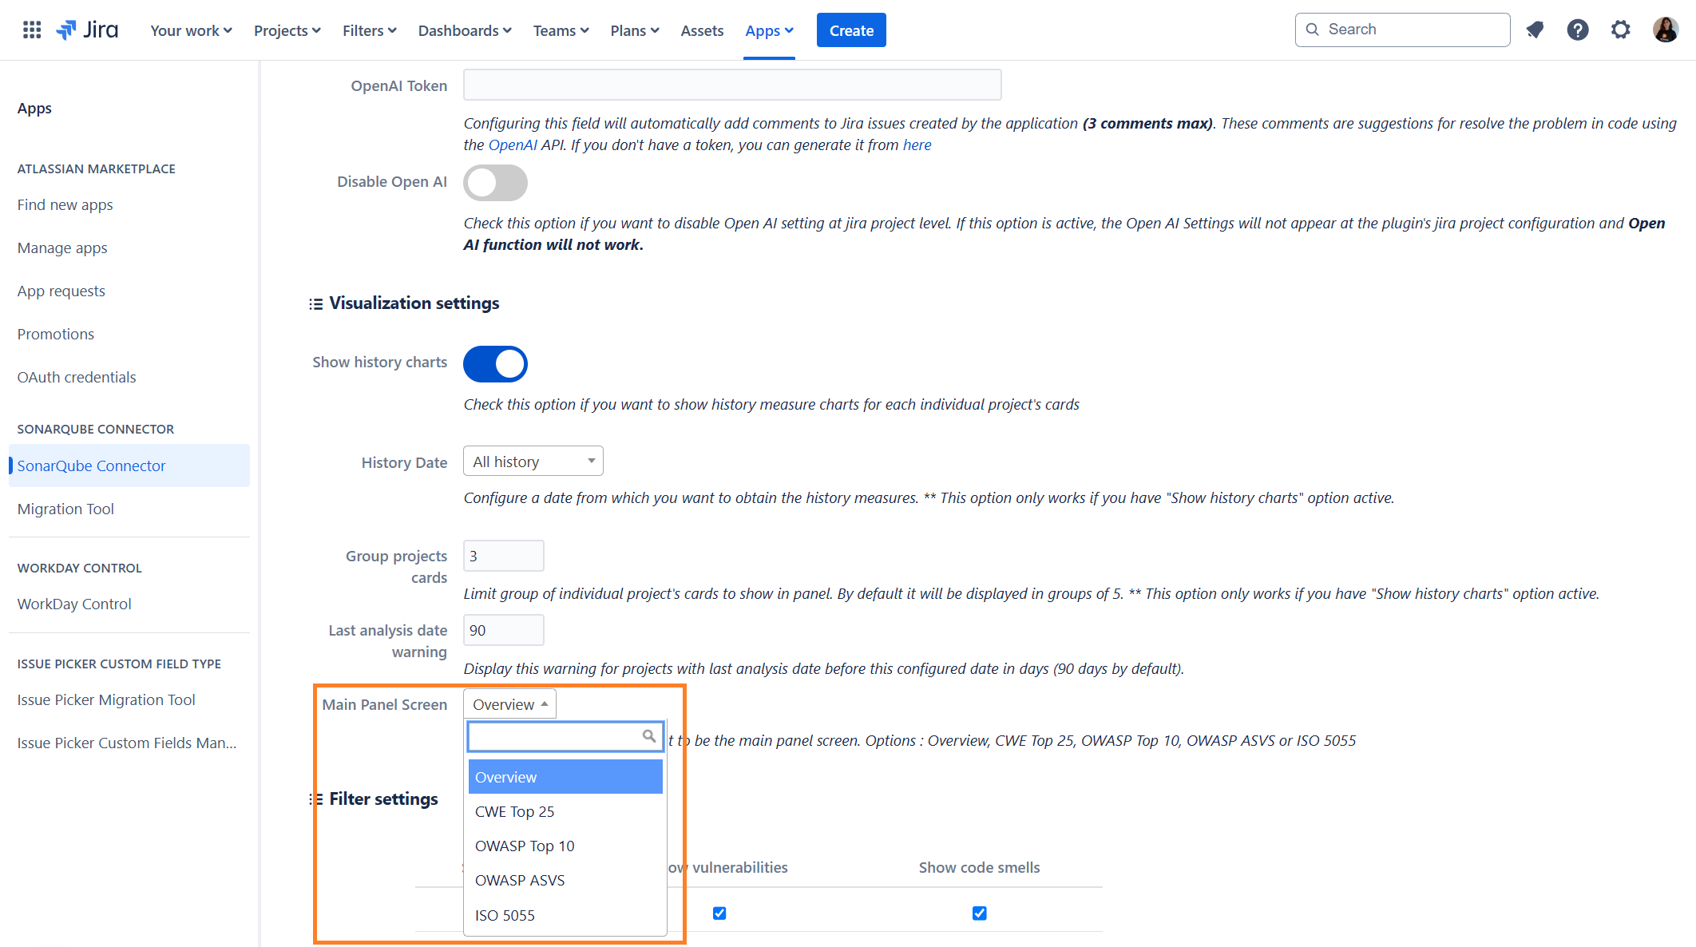Expand the Teams menu

[561, 30]
